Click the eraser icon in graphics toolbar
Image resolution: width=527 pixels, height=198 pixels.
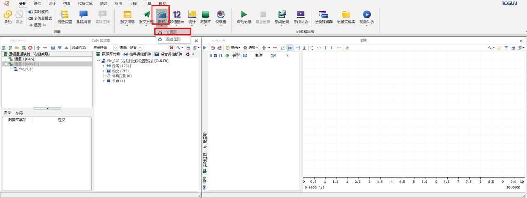(x=347, y=48)
